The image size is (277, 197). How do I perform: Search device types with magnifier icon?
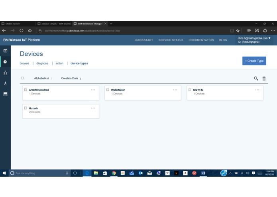pyautogui.click(x=256, y=79)
